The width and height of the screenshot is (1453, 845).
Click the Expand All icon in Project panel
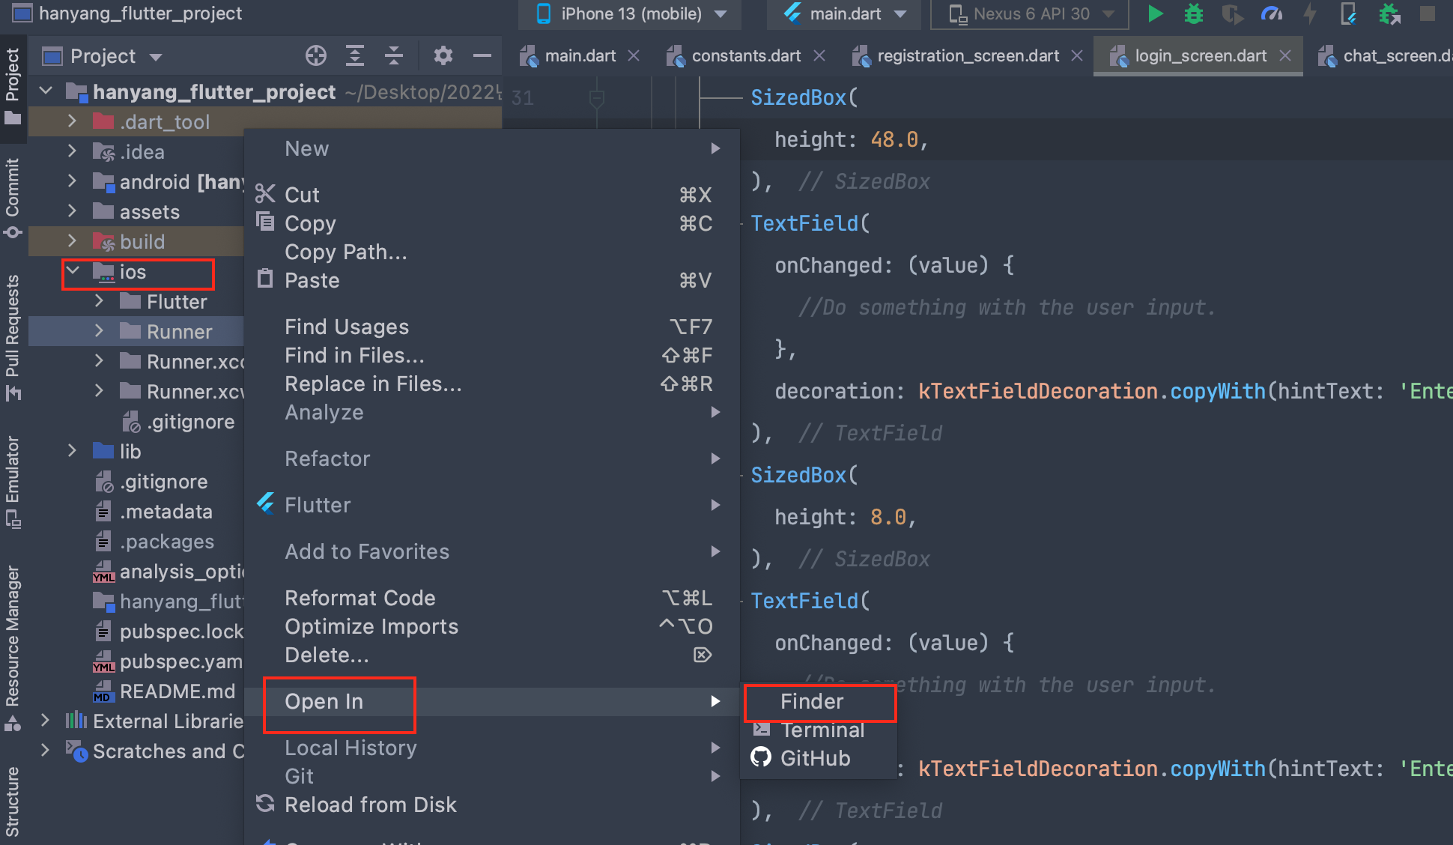pos(355,55)
